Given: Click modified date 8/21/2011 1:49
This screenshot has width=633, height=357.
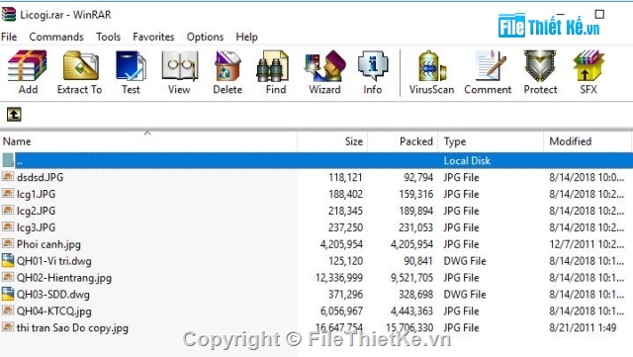Looking at the screenshot, I should (x=583, y=327).
